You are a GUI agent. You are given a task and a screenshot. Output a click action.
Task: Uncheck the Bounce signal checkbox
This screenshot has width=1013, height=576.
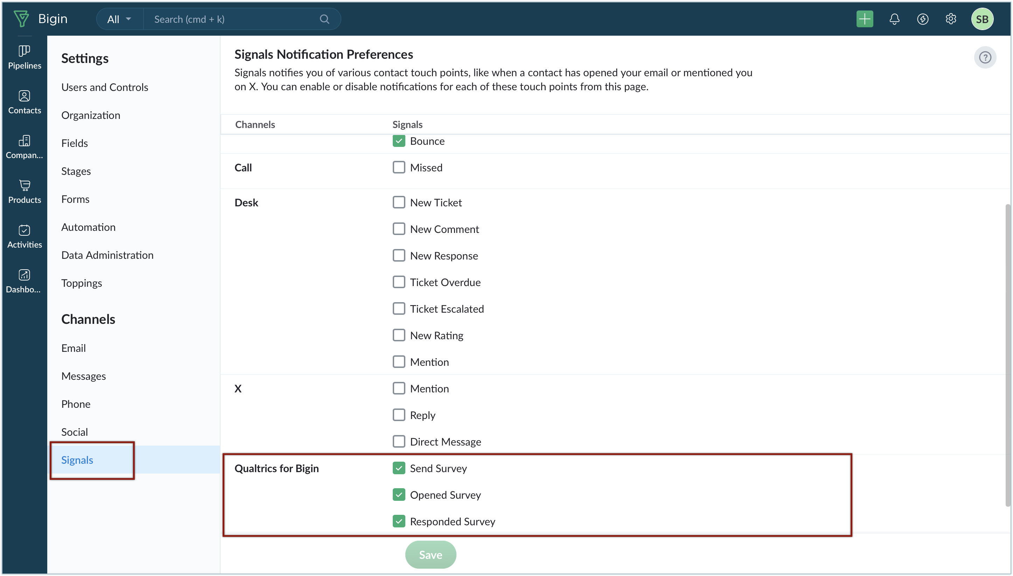399,141
